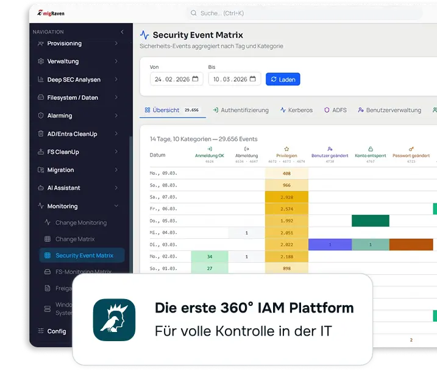Expand the Verwaltung sidebar section
Viewport: 437px width, 371px height.
coord(116,62)
